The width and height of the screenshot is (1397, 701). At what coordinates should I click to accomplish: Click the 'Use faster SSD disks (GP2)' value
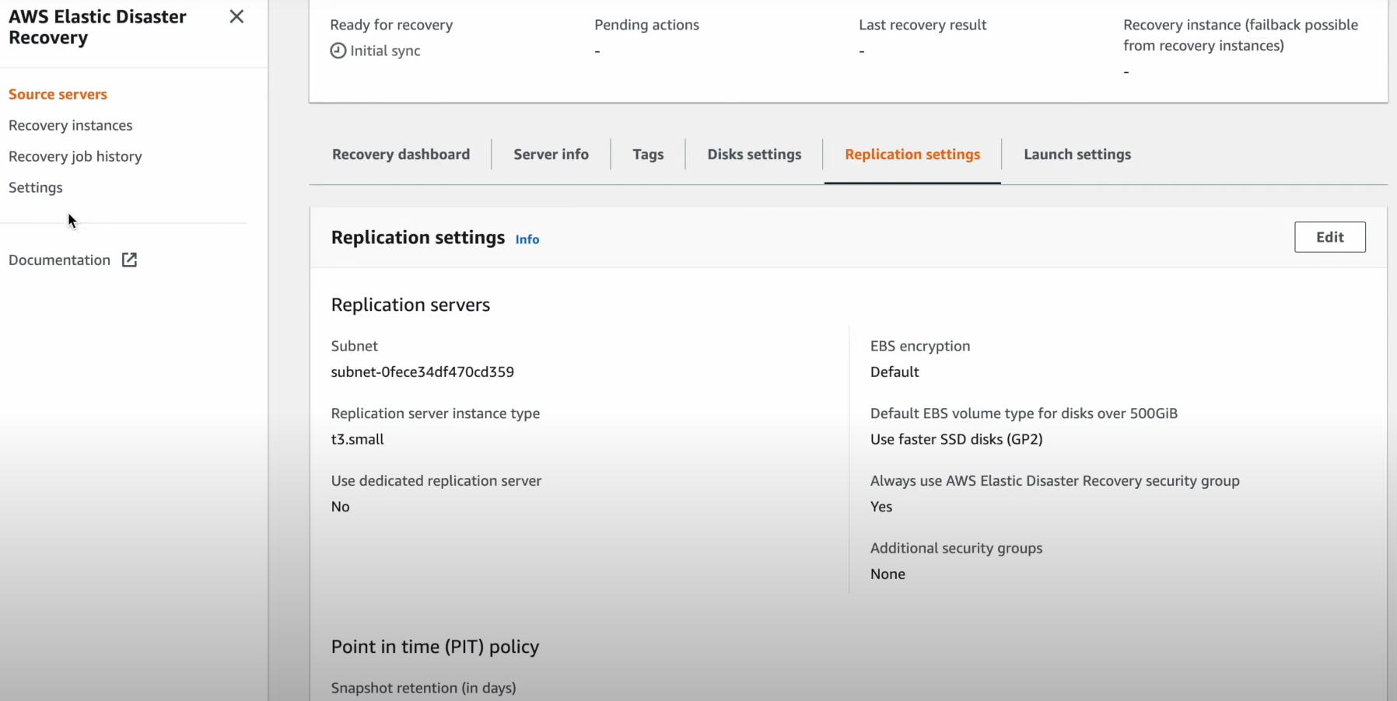[957, 439]
